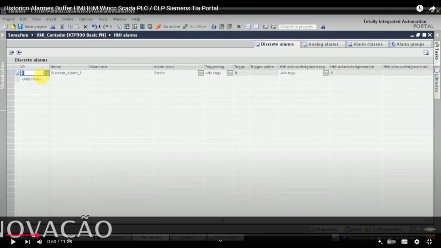Screen dimensions: 441x248
Task: Click the second icon above Discrete alarms table
Action: click(19, 52)
